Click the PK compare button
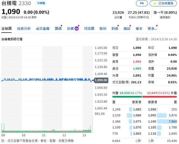179x144 pixels. (142, 3)
